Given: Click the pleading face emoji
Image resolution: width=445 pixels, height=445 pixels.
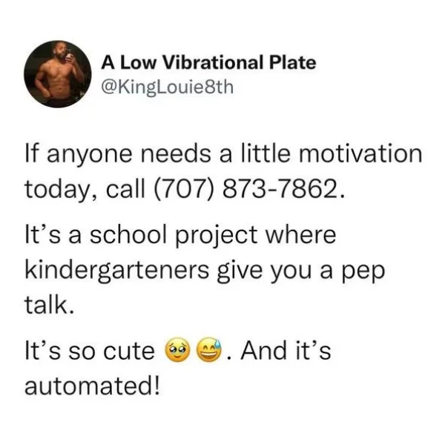Looking at the screenshot, I should (x=178, y=350).
